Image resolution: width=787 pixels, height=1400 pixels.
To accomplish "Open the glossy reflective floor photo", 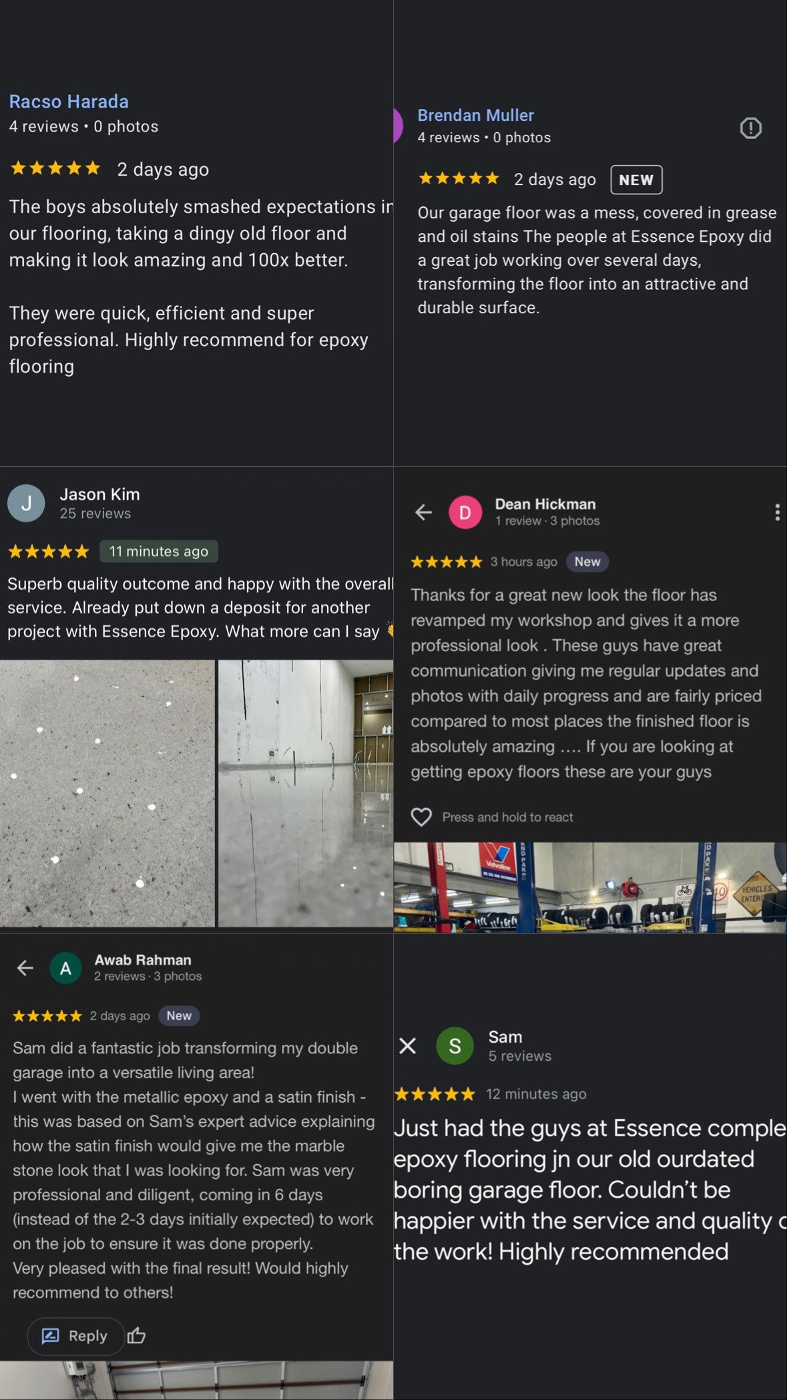I will (306, 793).
